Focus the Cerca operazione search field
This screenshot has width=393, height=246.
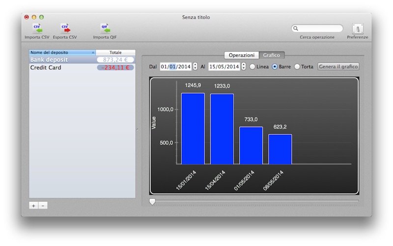pos(317,29)
